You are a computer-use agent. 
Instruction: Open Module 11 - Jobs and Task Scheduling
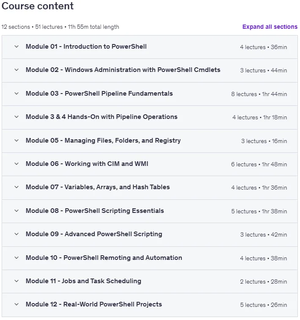click(150, 281)
